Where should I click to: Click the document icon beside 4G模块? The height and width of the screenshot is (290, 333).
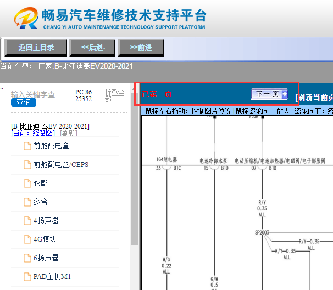(x=27, y=239)
